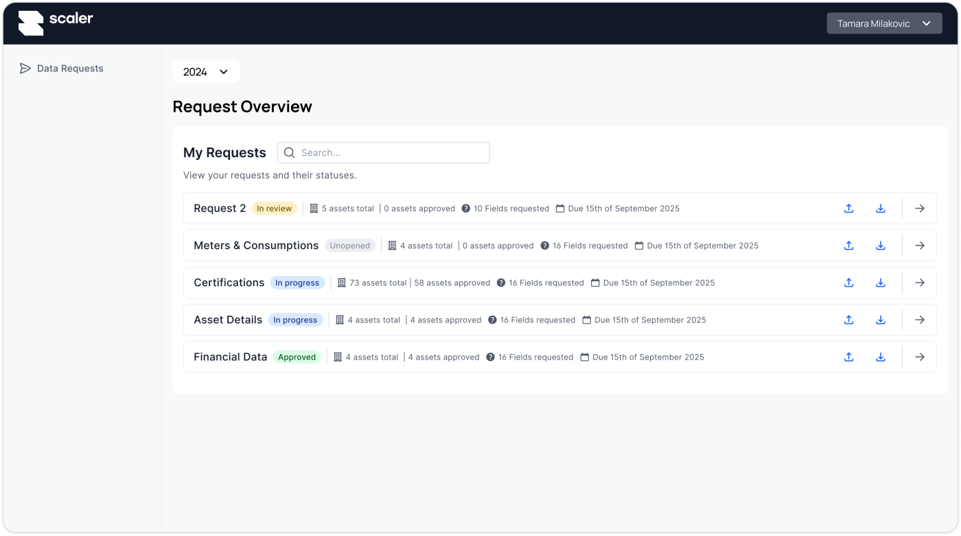Screen dimensions: 961x536
Task: Open the Tamara Milakovic user menu
Action: coord(884,23)
